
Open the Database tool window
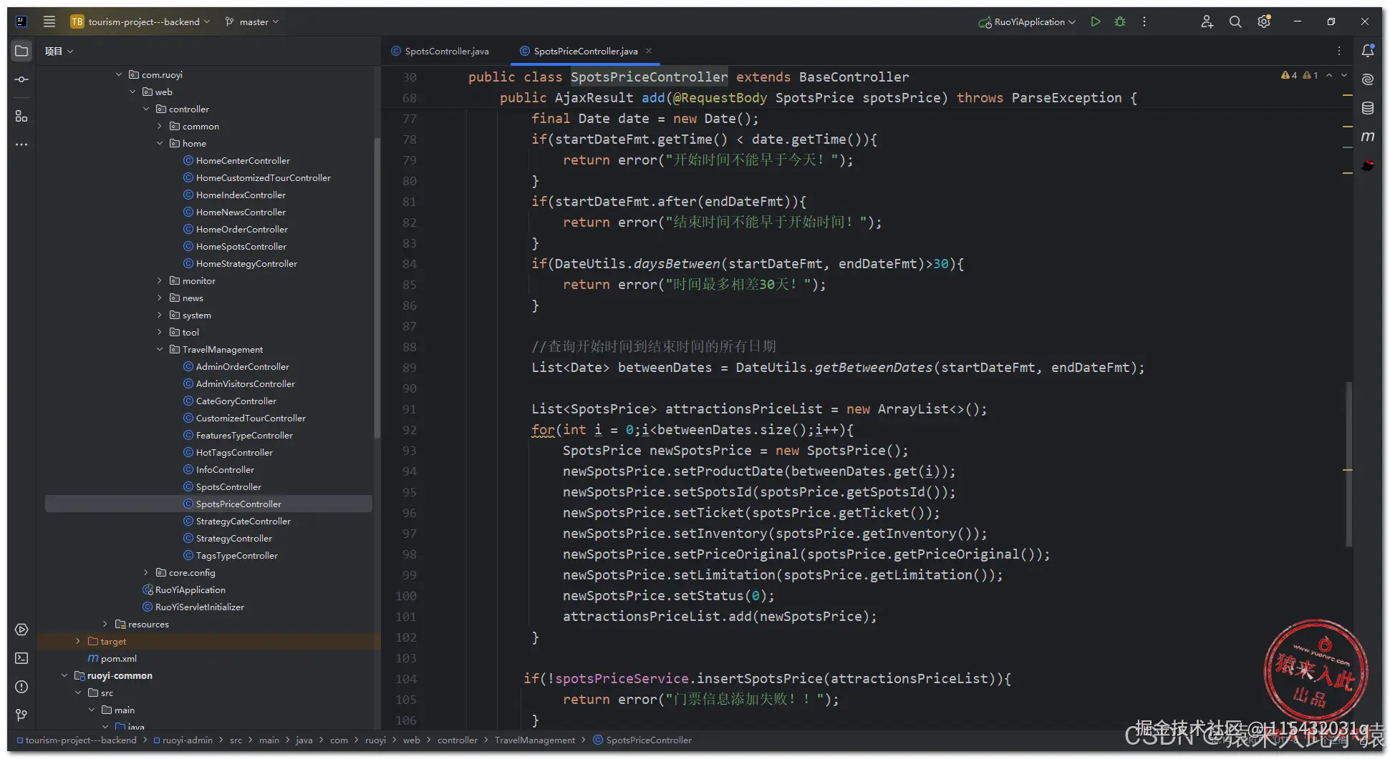1368,108
